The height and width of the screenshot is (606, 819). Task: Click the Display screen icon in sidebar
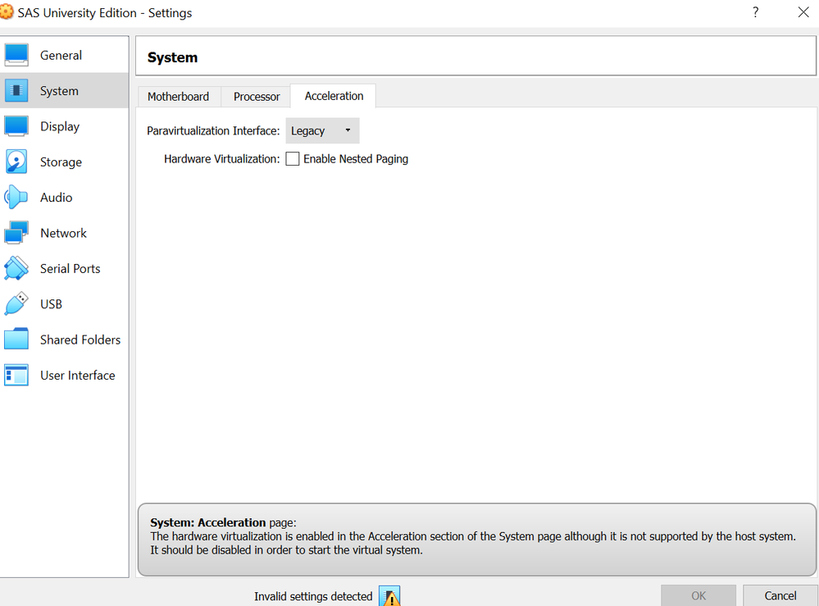(x=16, y=126)
